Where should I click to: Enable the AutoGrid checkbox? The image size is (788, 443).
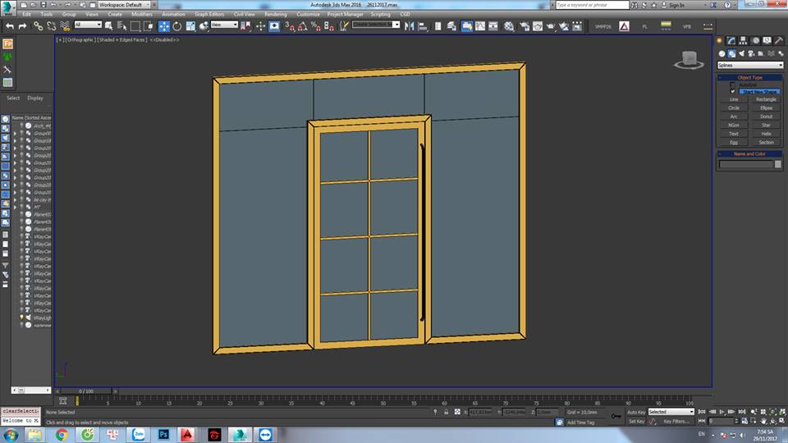coord(733,84)
